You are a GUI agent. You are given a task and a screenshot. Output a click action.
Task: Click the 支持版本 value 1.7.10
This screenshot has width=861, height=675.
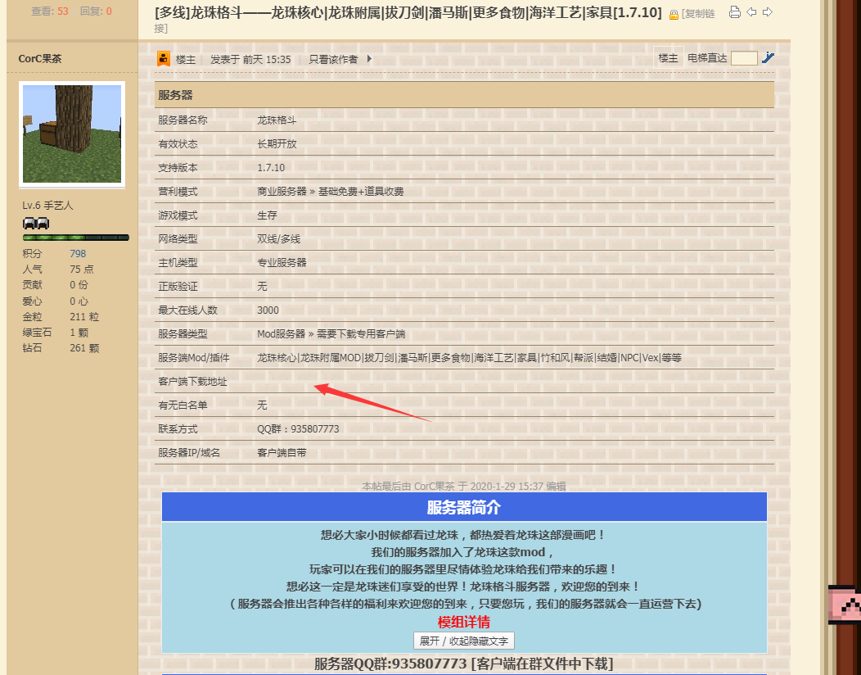point(271,168)
